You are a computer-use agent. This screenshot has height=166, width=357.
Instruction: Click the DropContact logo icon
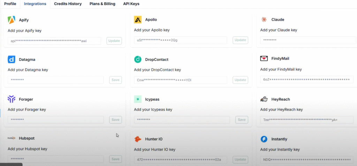point(138,60)
